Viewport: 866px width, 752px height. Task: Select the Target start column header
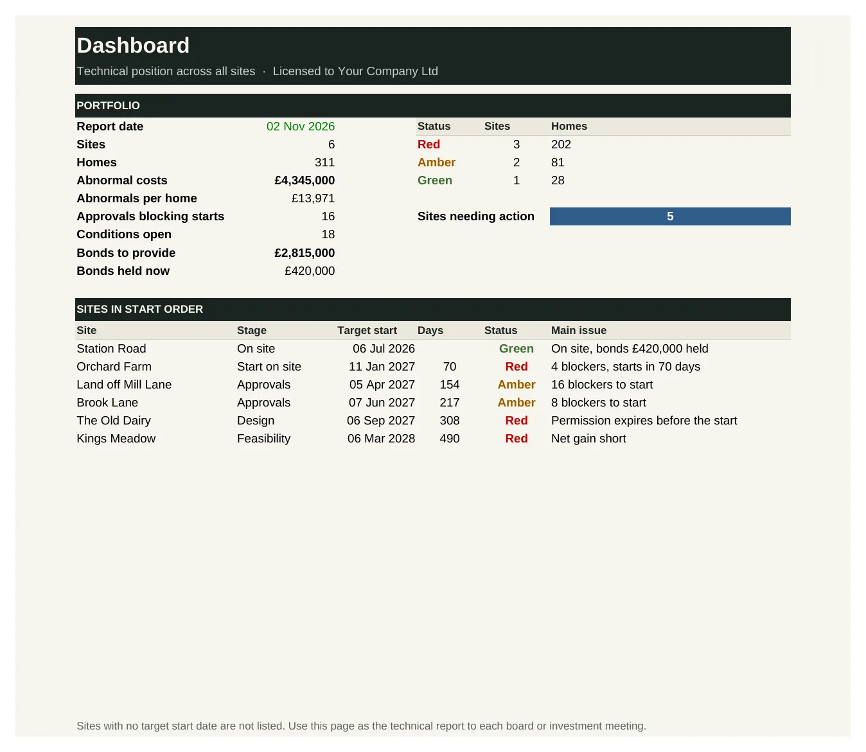coord(367,331)
